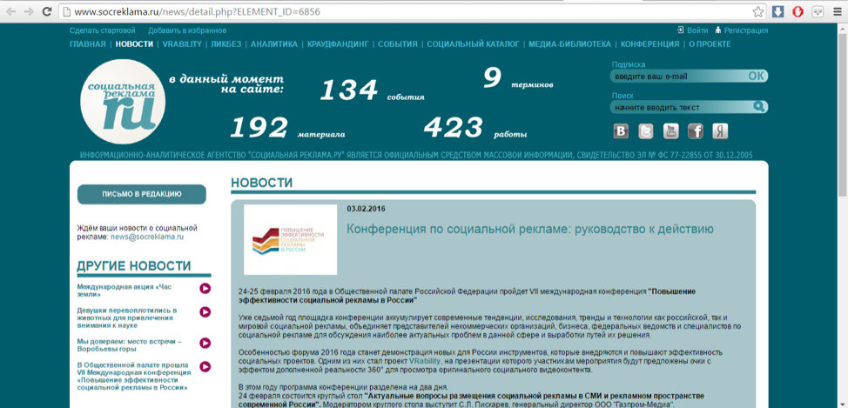Image resolution: width=848 pixels, height=408 pixels.
Task: Click the search magnifier icon
Action: [759, 107]
